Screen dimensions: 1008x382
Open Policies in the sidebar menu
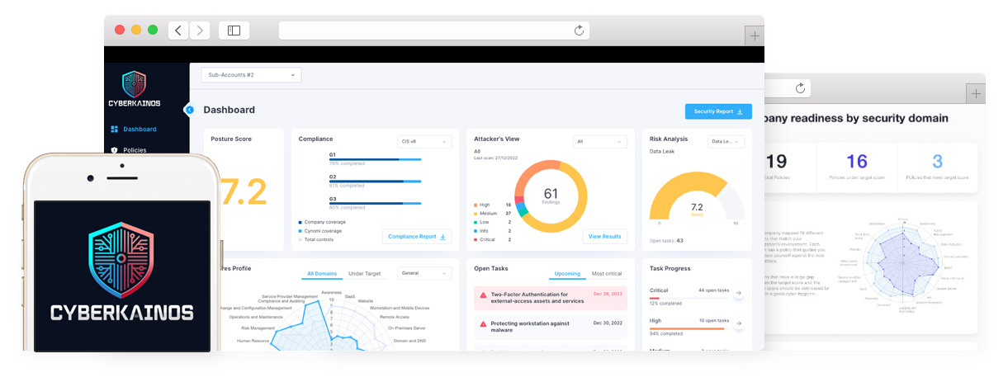point(135,150)
